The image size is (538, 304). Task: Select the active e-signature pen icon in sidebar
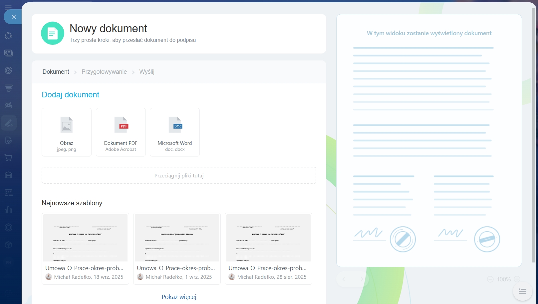coord(9,123)
